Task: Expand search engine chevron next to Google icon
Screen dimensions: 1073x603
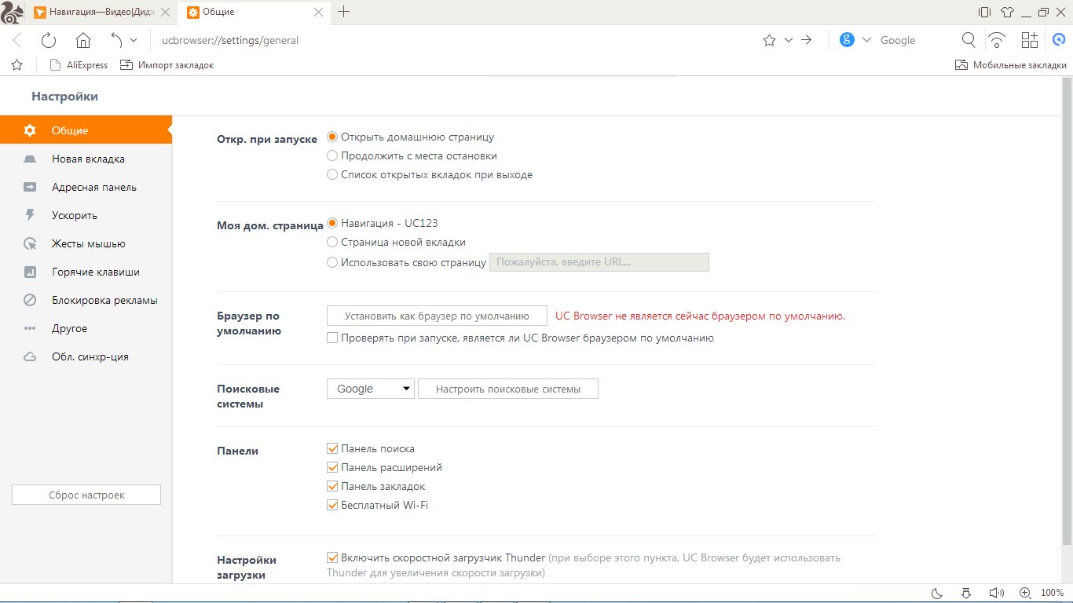Action: tap(866, 40)
